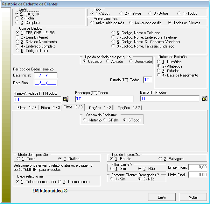The image size is (210, 204).
Task: Select 5 - Código e Nome data option
Action: pos(17,51)
